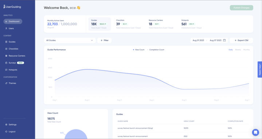The image size is (262, 139).
Task: Open the Dashboard page
Action: pos(13,21)
